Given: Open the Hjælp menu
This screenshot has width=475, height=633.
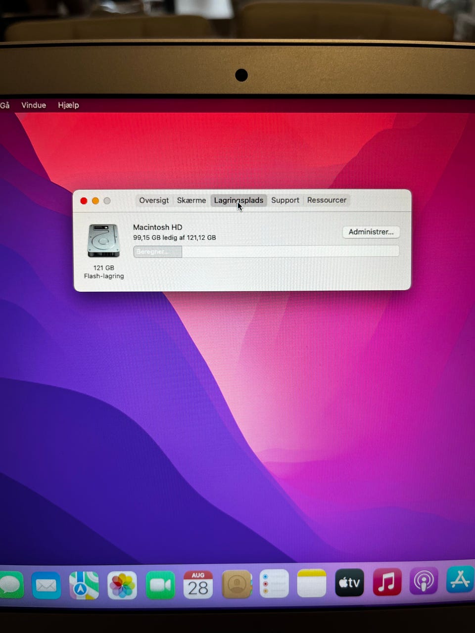Looking at the screenshot, I should (68, 105).
